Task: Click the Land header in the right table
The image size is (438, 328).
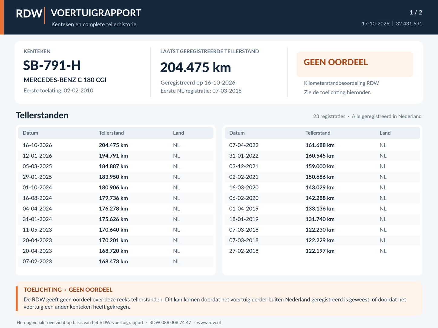Action: (385, 133)
